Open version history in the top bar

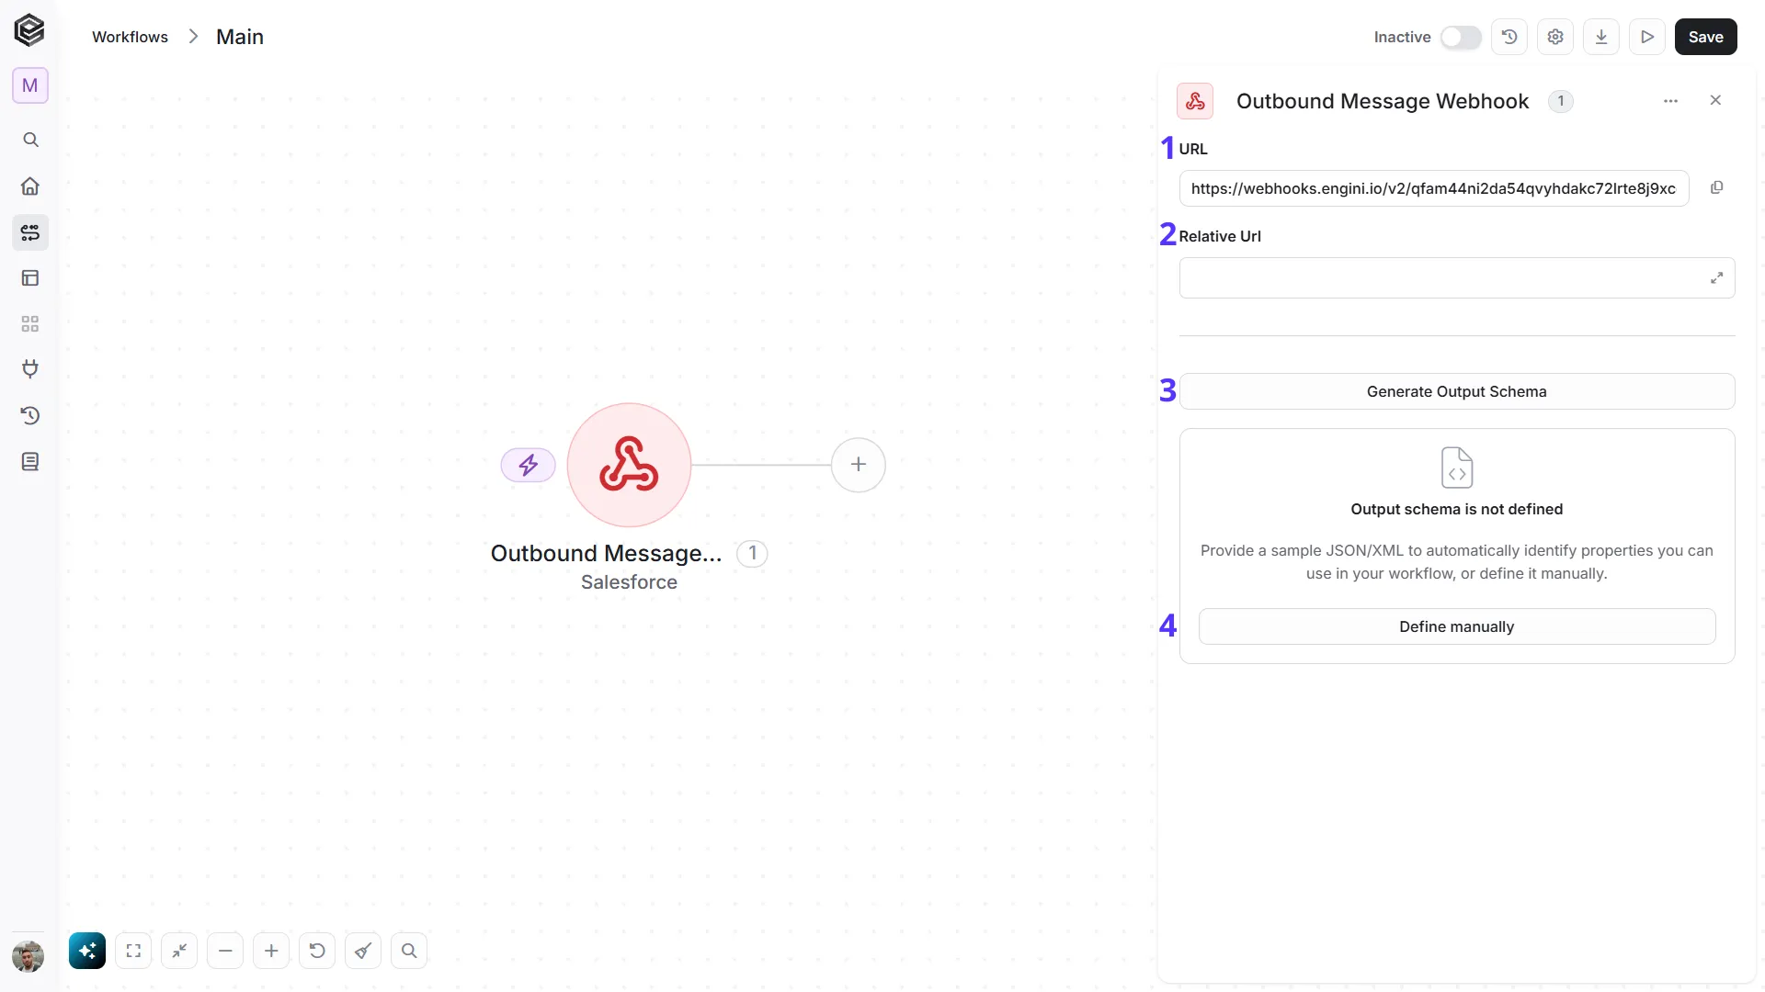pyautogui.click(x=1509, y=37)
